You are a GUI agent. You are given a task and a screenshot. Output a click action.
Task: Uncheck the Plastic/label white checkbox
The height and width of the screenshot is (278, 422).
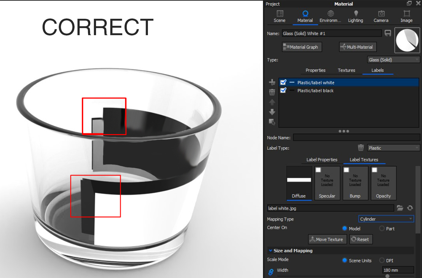coord(283,82)
